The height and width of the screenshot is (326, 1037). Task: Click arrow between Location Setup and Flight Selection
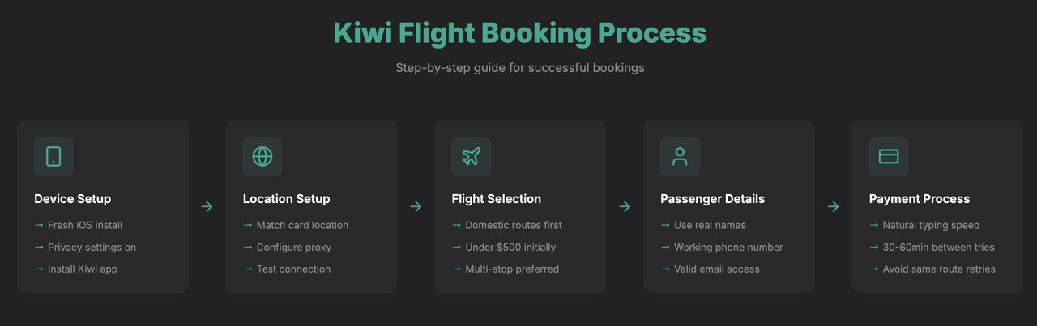click(416, 207)
